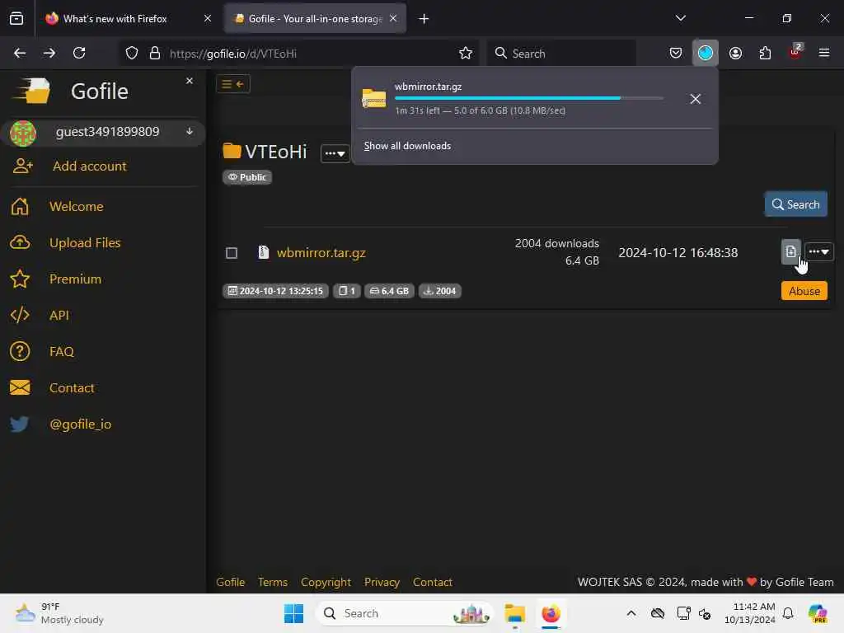Open a new tab with plus

point(424,19)
